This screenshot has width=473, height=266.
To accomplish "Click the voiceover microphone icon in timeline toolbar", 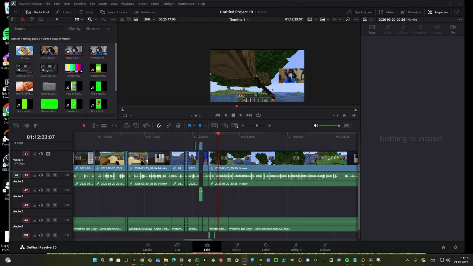I will coord(36,126).
